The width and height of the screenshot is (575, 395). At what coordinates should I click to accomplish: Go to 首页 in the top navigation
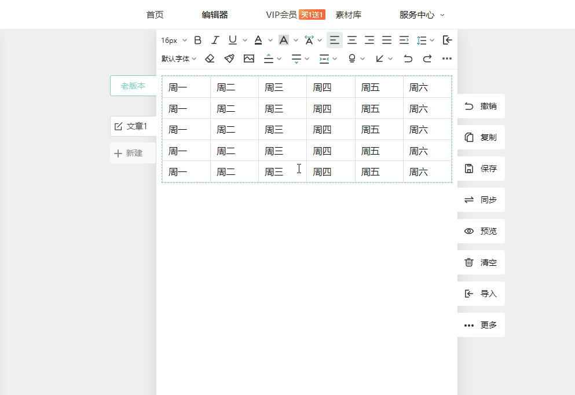(155, 14)
